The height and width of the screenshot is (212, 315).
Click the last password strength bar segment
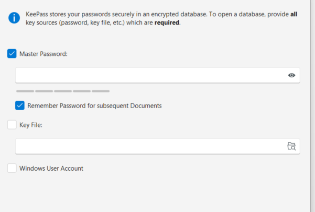coord(101,91)
